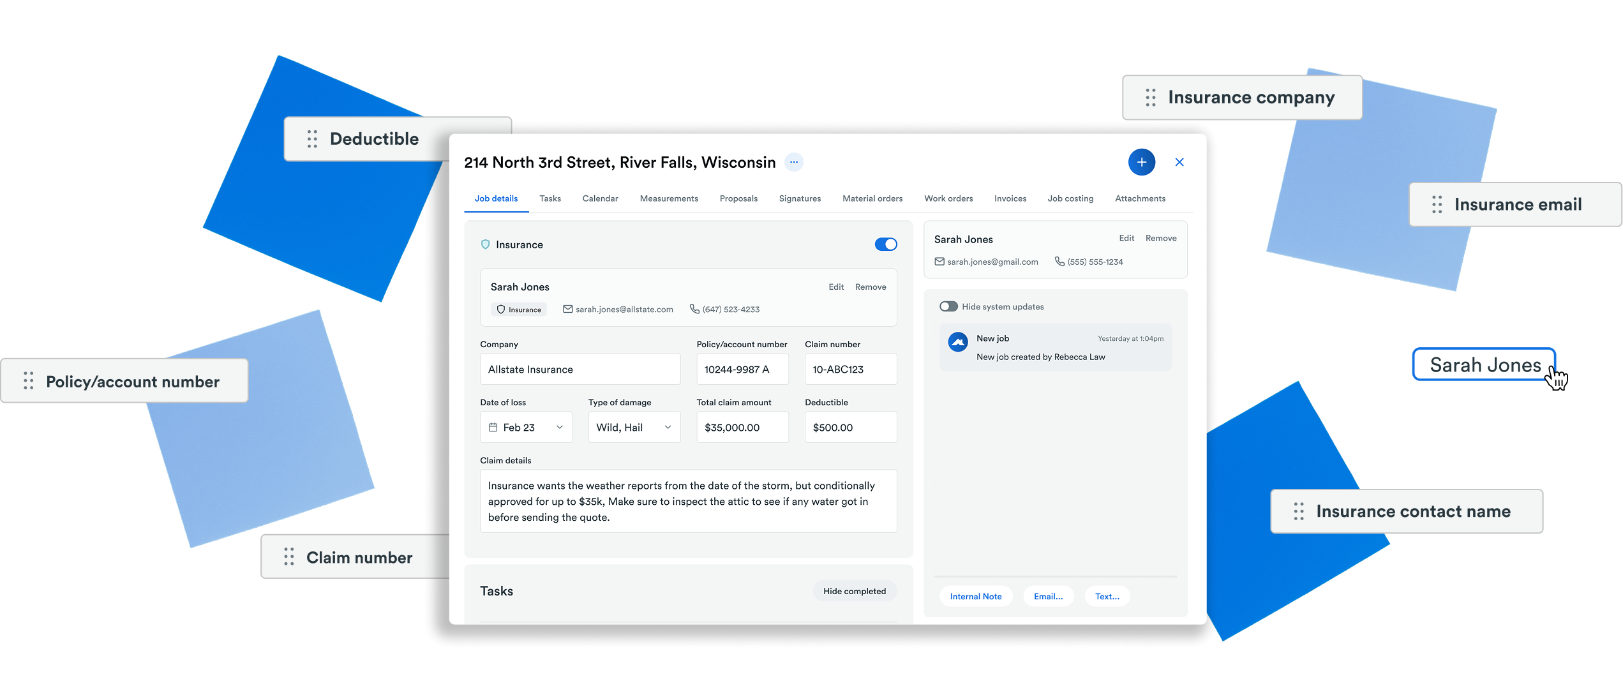This screenshot has width=1623, height=695.
Task: Click the blue plus add button
Action: coord(1141,162)
